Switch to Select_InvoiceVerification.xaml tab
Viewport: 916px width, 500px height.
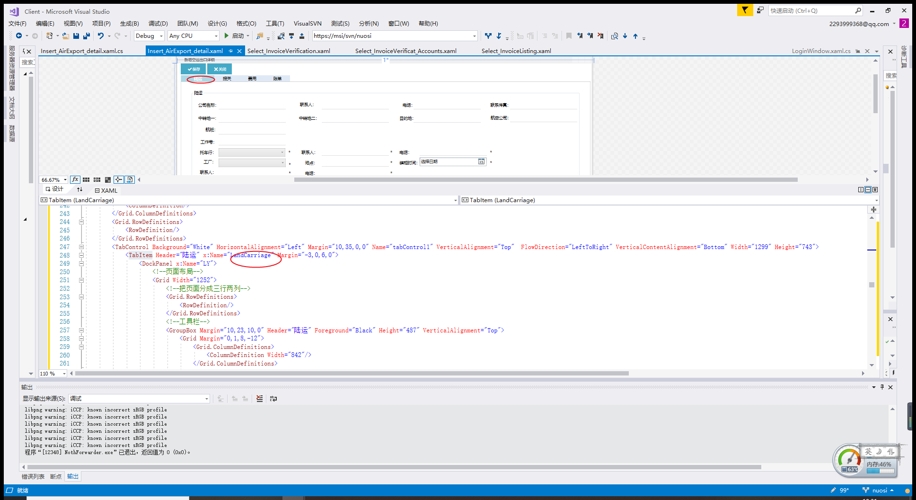pos(289,51)
